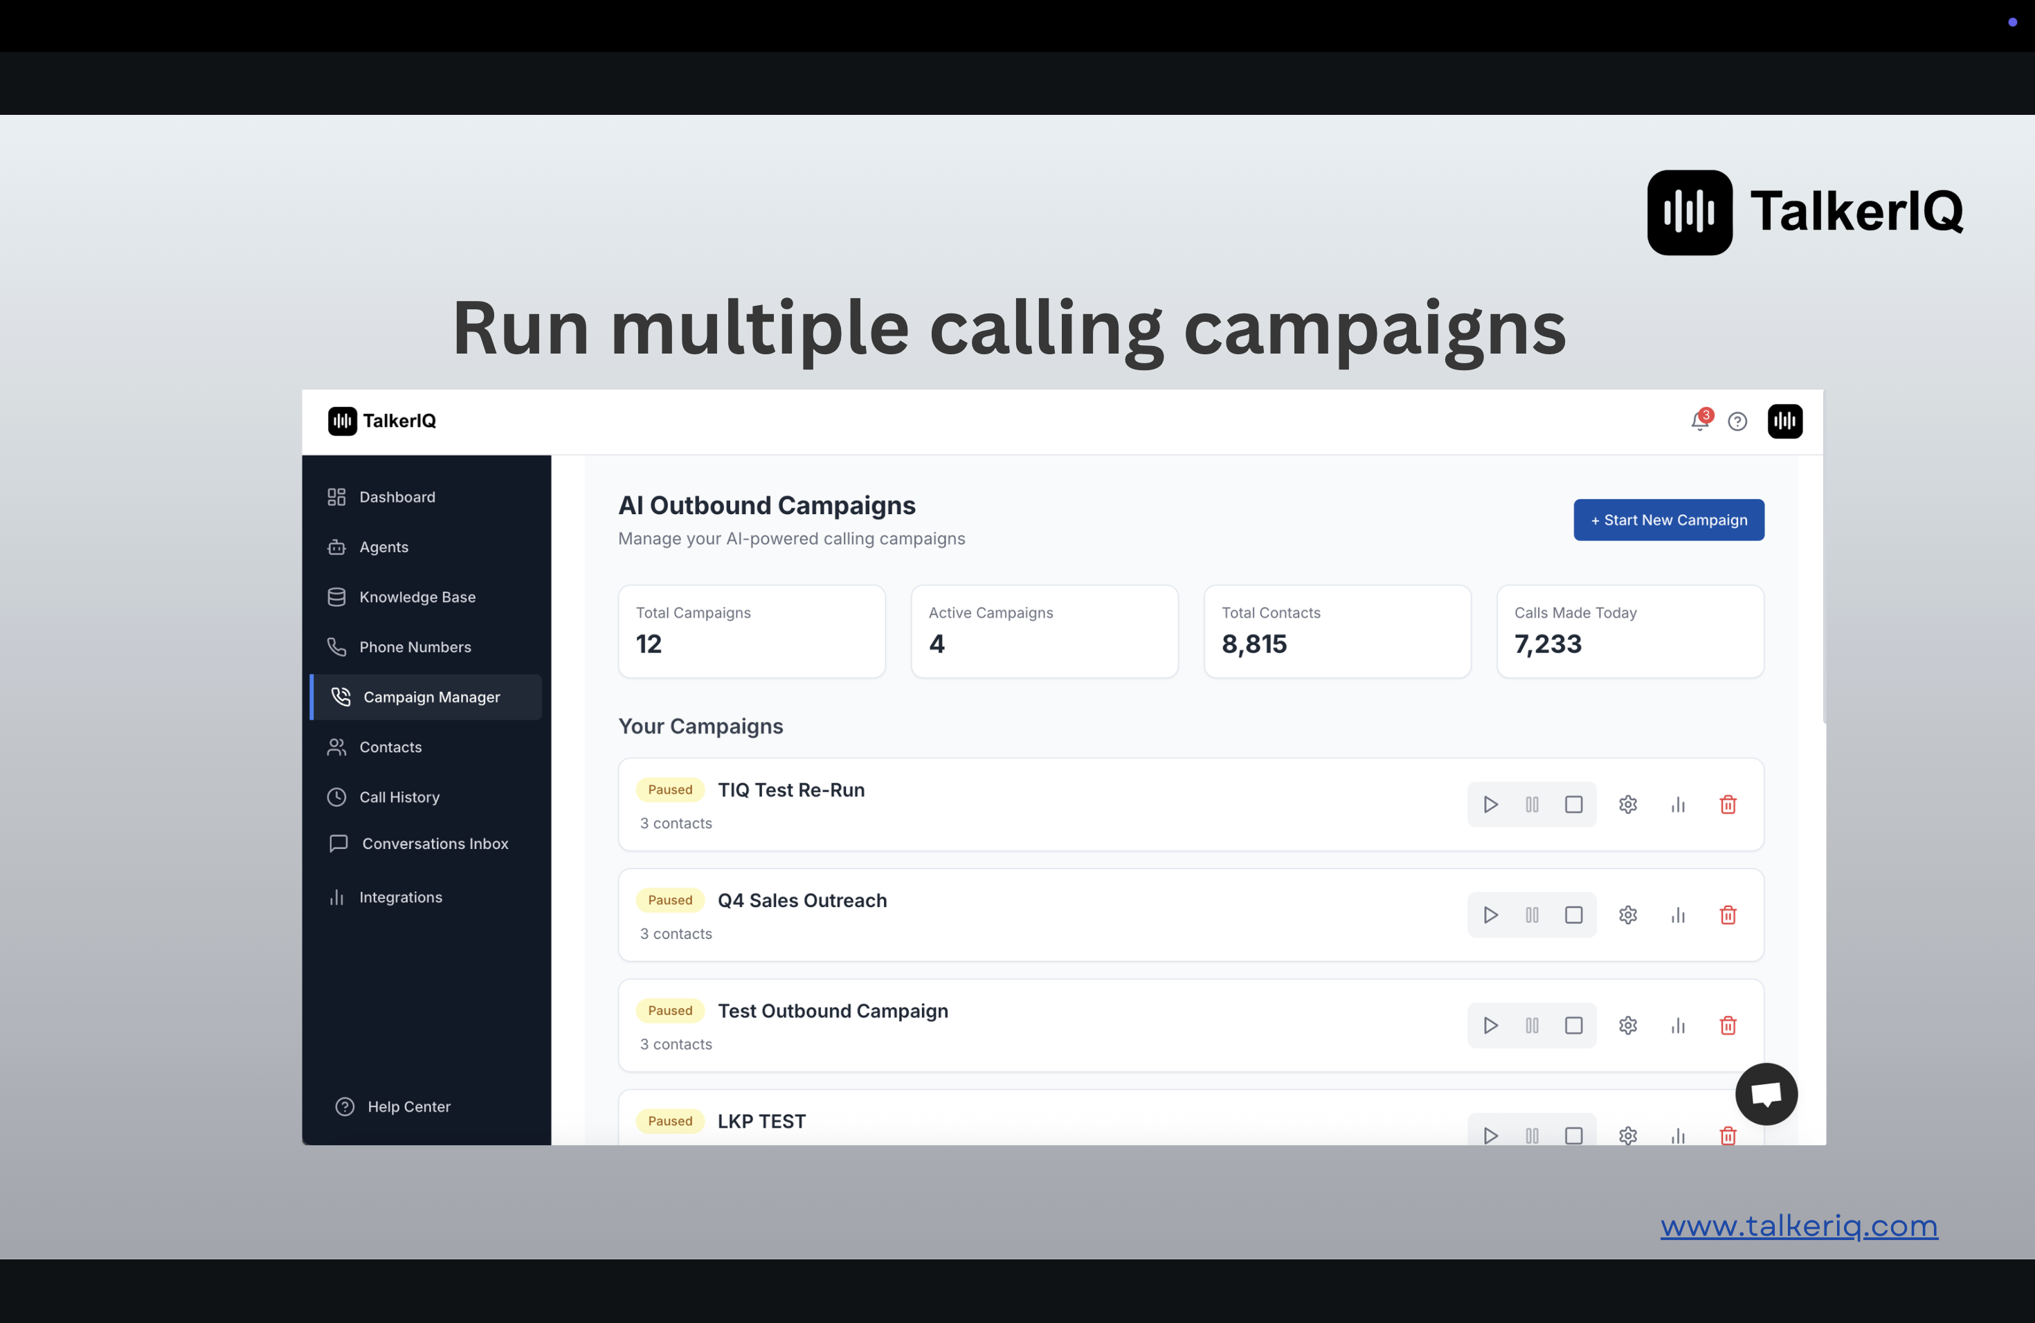Image resolution: width=2035 pixels, height=1323 pixels.
Task: Open the TalkerIQ profile avatar icon
Action: 1784,421
